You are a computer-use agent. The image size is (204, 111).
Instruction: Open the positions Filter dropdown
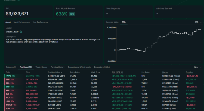point(198,67)
